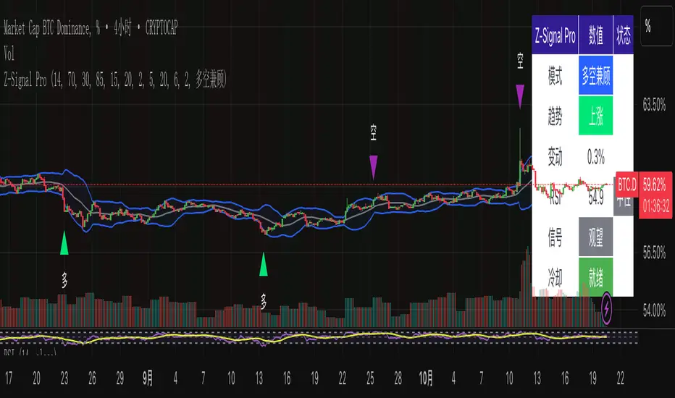The image size is (675, 398).
Task: Click the green long arrow at Aug 23
Action: tap(64, 243)
